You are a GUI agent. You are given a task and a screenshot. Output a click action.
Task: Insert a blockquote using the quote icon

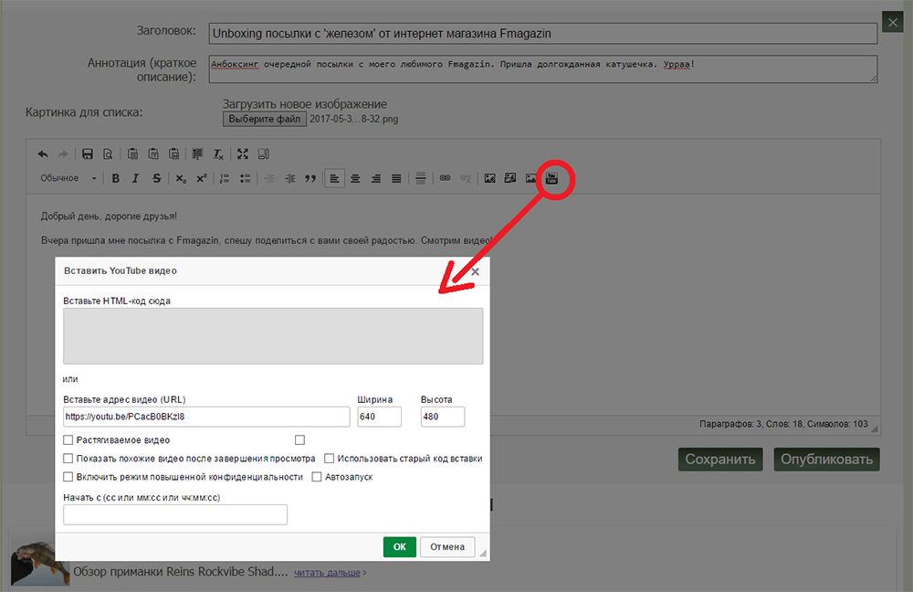tap(310, 178)
